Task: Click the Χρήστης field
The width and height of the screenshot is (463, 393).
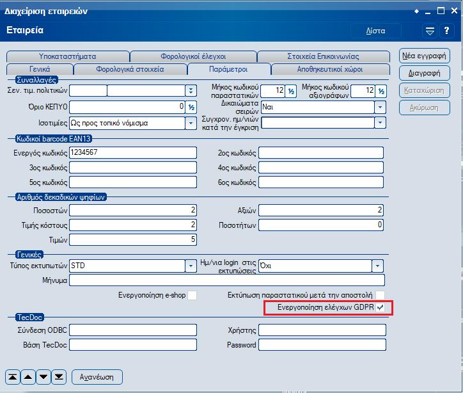Action: click(322, 330)
